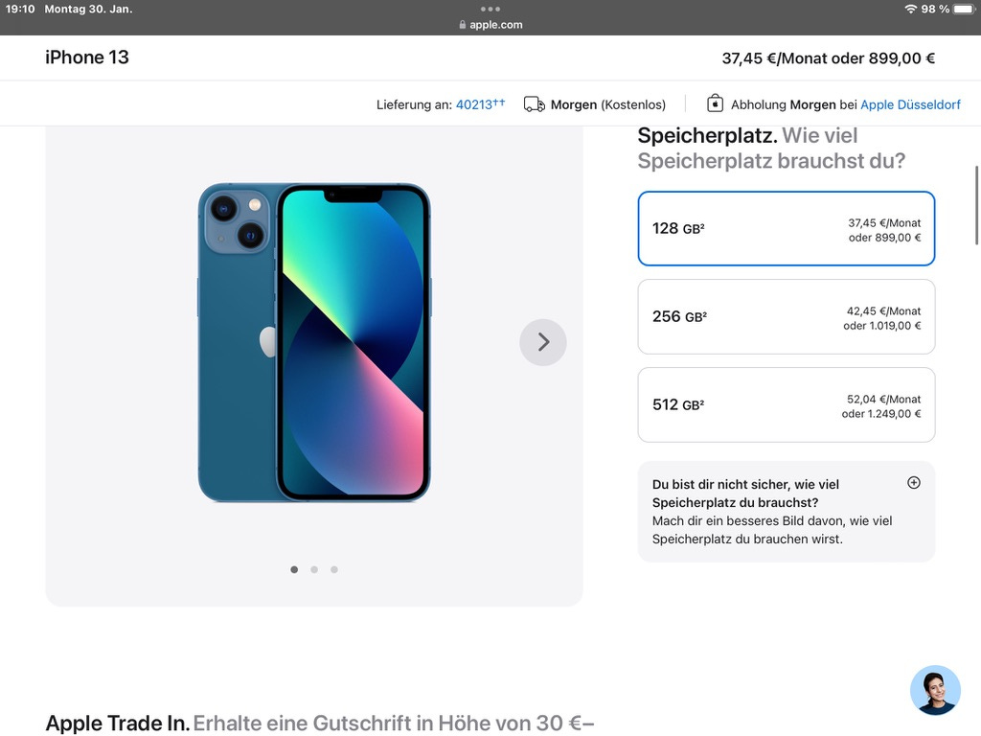981x736 pixels.
Task: Tap the Wi-Fi status icon
Action: (x=910, y=9)
